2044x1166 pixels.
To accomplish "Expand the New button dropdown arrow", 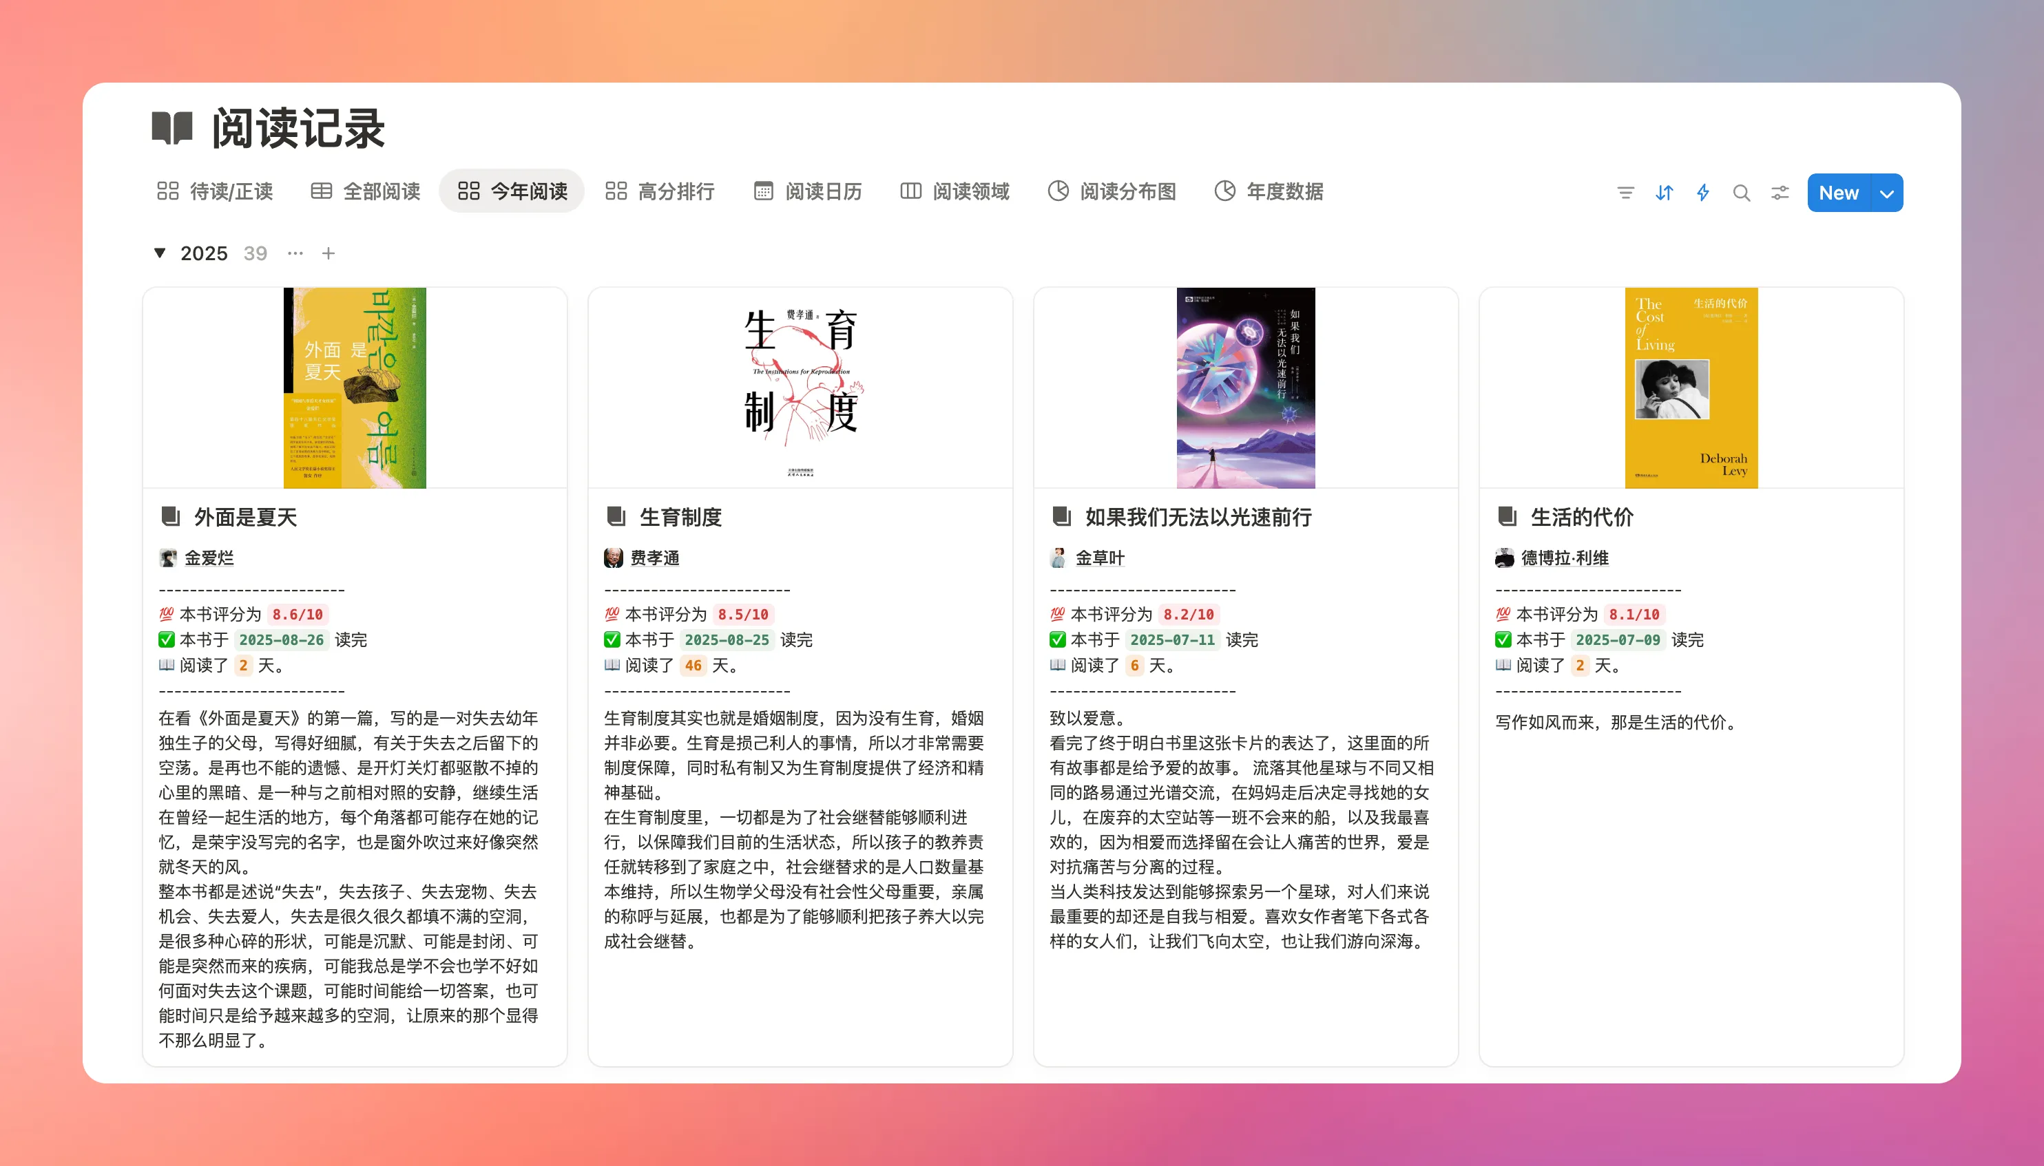I will point(1887,193).
